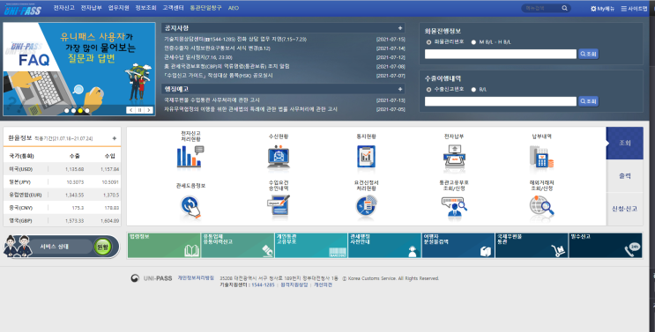This screenshot has width=655, height=332.
Task: Open 여행자 분실물검색 tile
Action: coord(458,245)
